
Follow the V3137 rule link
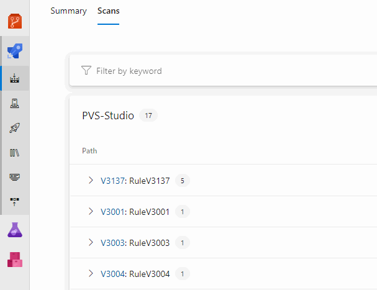click(x=114, y=181)
